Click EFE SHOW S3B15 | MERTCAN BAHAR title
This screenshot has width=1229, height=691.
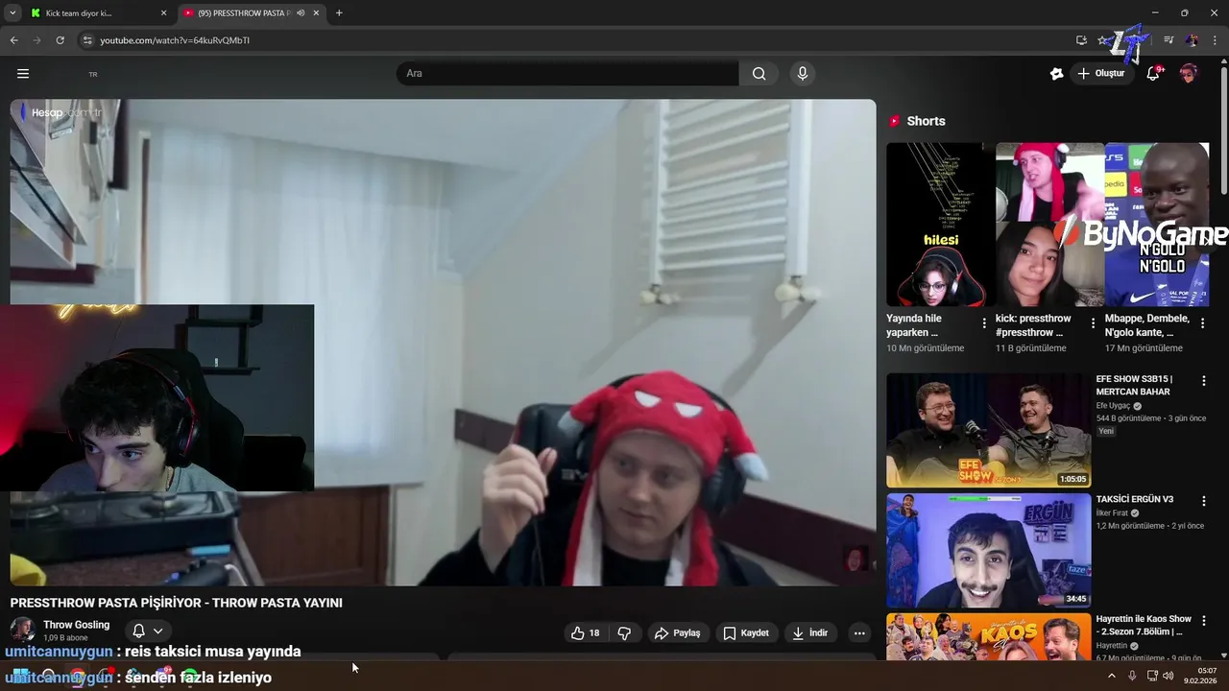tap(1134, 385)
